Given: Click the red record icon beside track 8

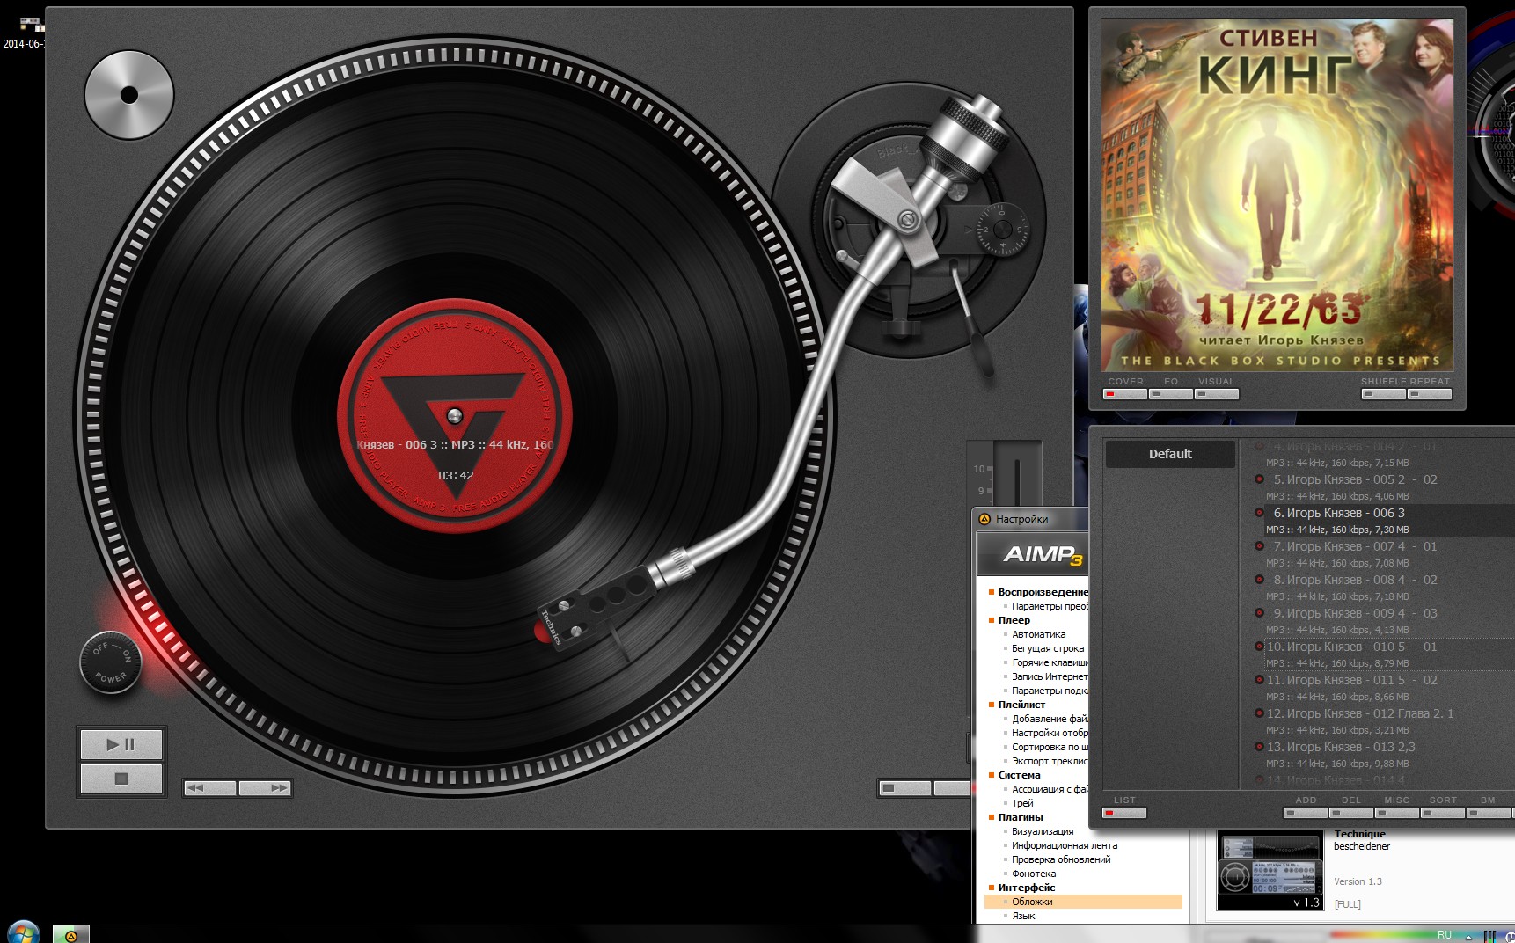Looking at the screenshot, I should pyautogui.click(x=1259, y=580).
